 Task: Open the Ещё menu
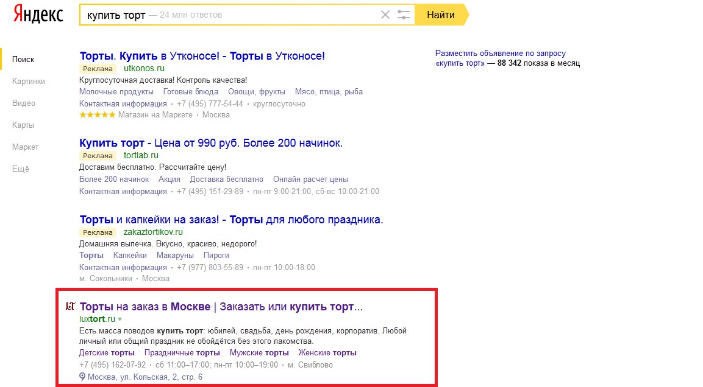(21, 169)
